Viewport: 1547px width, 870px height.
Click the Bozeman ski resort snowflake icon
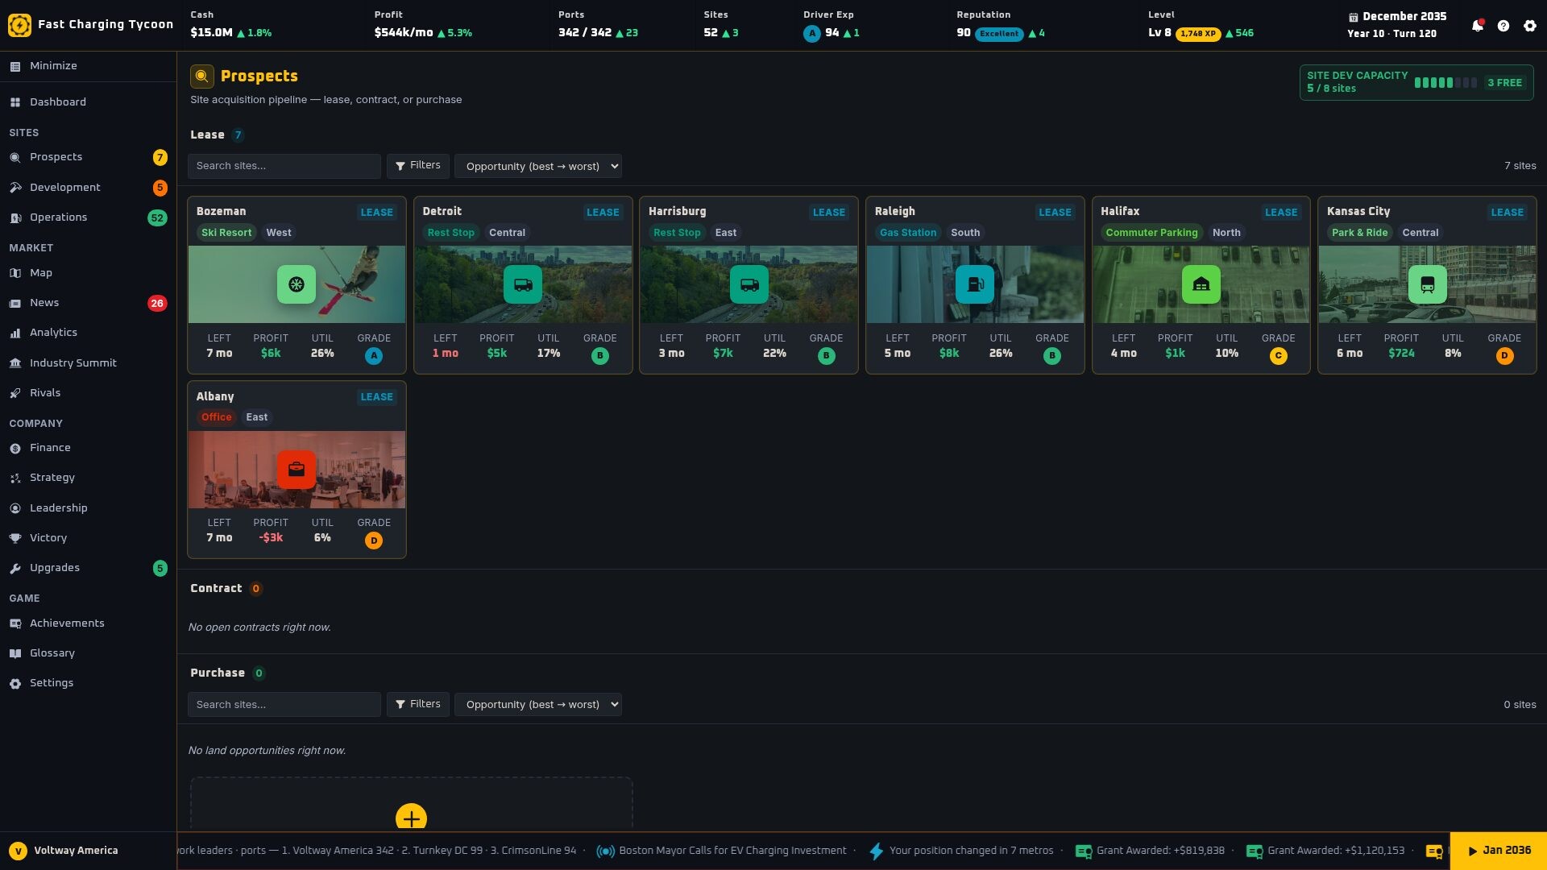coord(297,284)
